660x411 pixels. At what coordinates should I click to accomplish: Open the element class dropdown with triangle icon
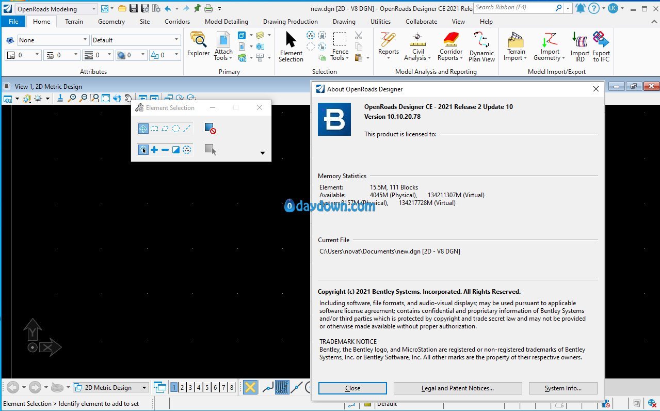(164, 55)
